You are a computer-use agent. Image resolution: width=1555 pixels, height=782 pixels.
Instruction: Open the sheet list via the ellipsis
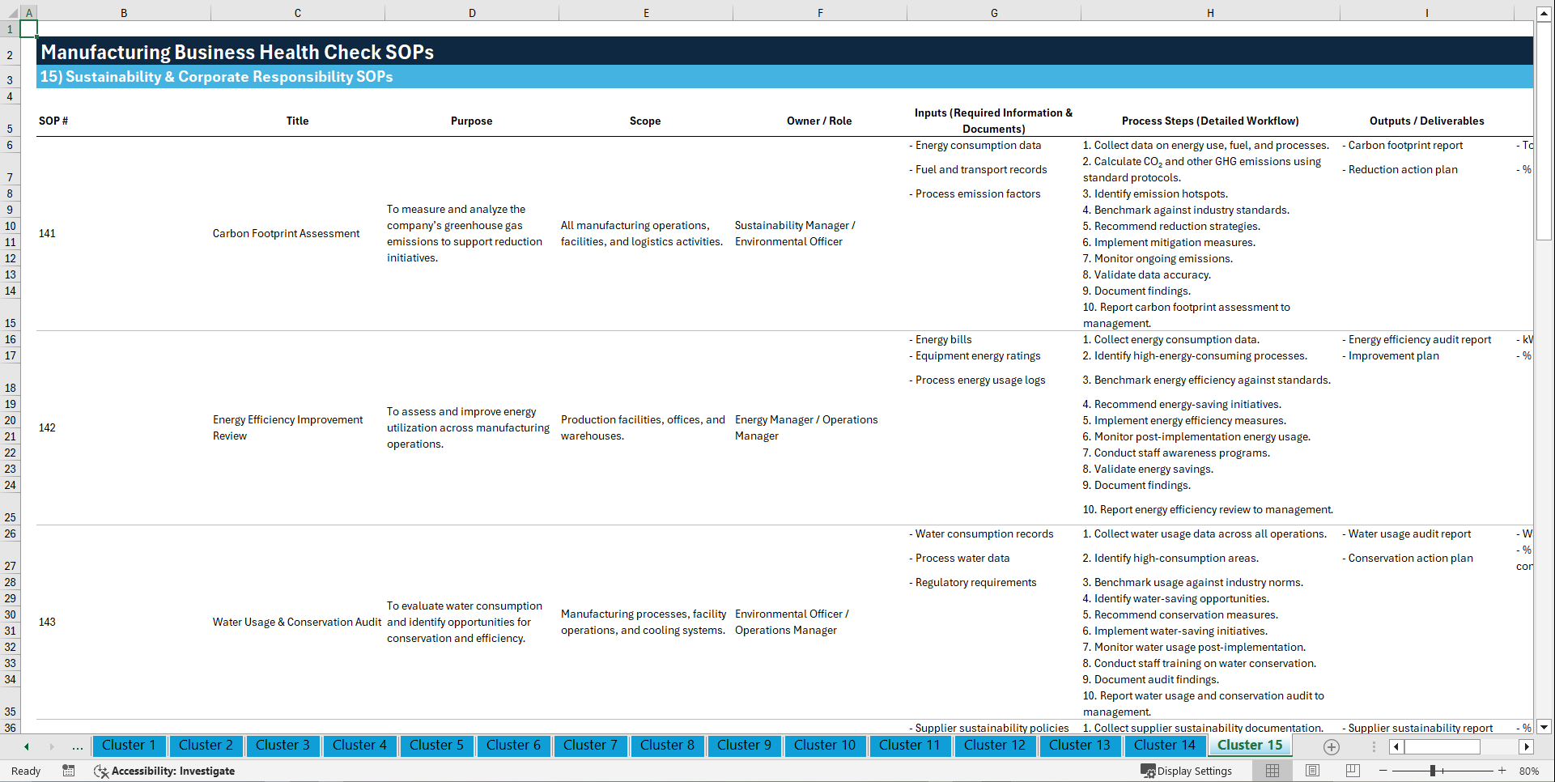tap(77, 746)
